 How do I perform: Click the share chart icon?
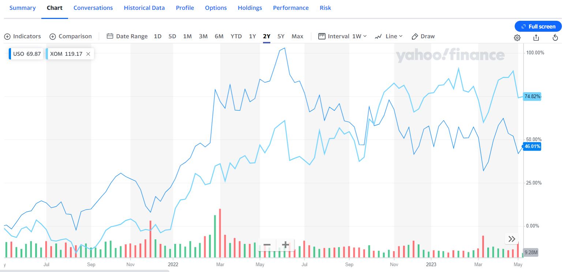(536, 38)
